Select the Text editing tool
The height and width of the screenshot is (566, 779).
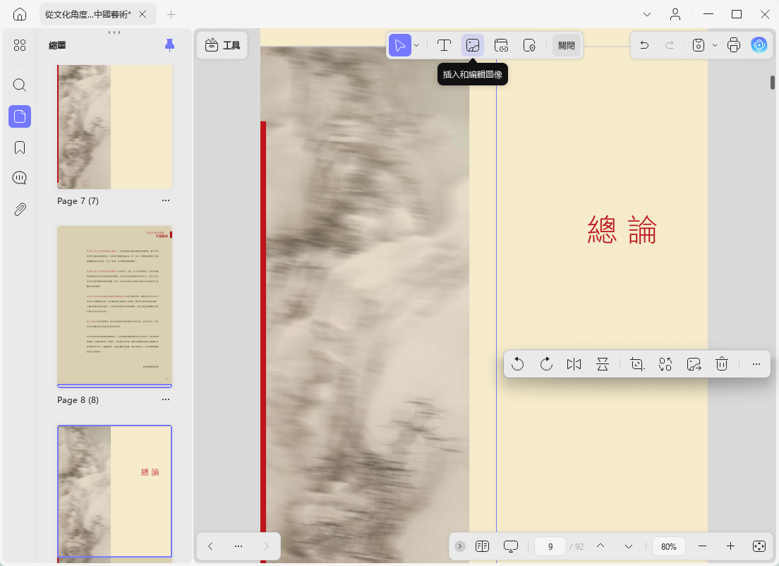click(444, 45)
